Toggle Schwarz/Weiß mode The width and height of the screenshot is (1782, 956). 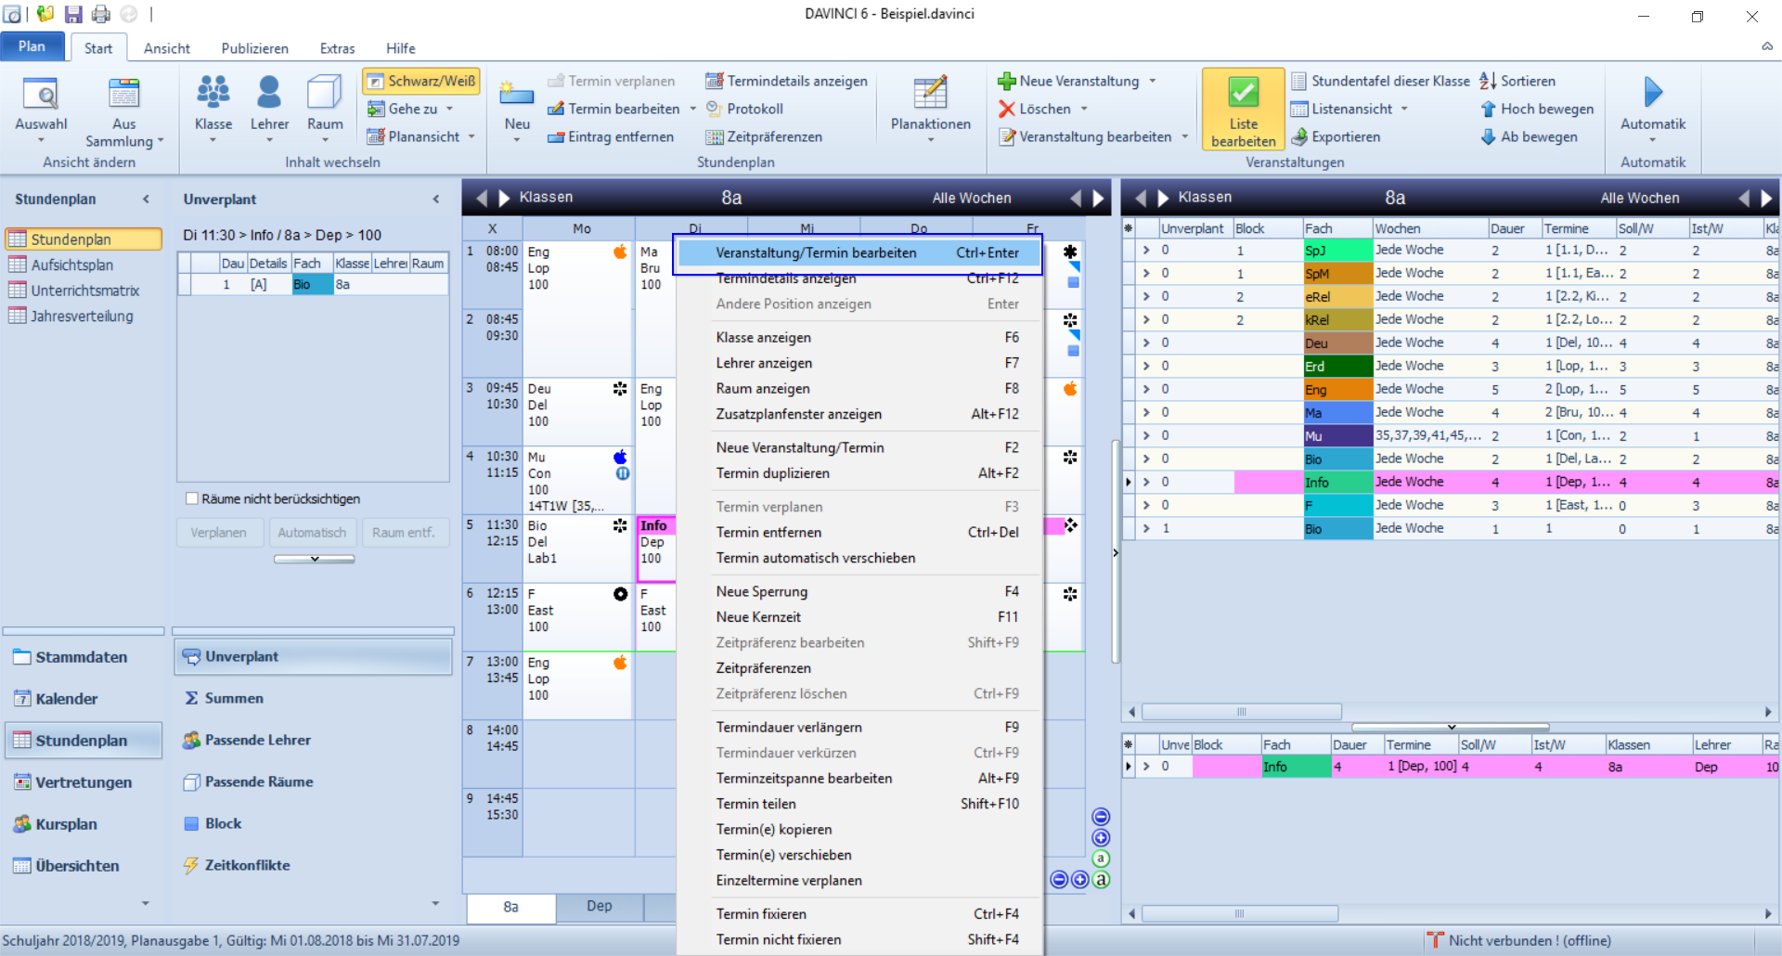(421, 81)
